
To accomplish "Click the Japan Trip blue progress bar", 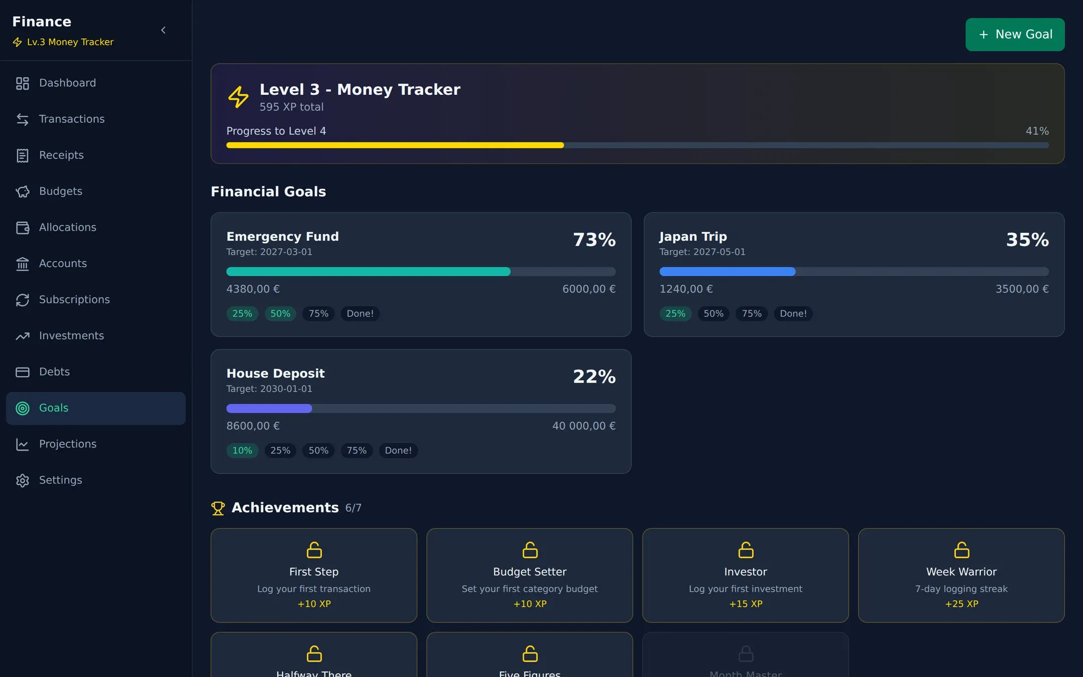I will (854, 272).
